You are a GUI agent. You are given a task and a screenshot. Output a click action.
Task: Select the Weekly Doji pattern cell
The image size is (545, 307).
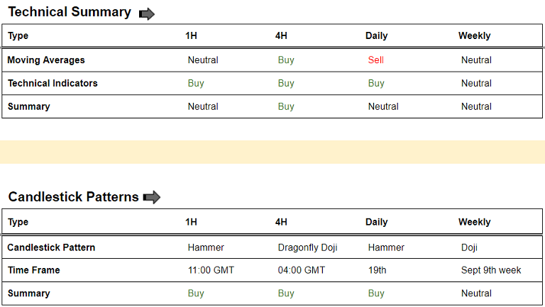[469, 247]
